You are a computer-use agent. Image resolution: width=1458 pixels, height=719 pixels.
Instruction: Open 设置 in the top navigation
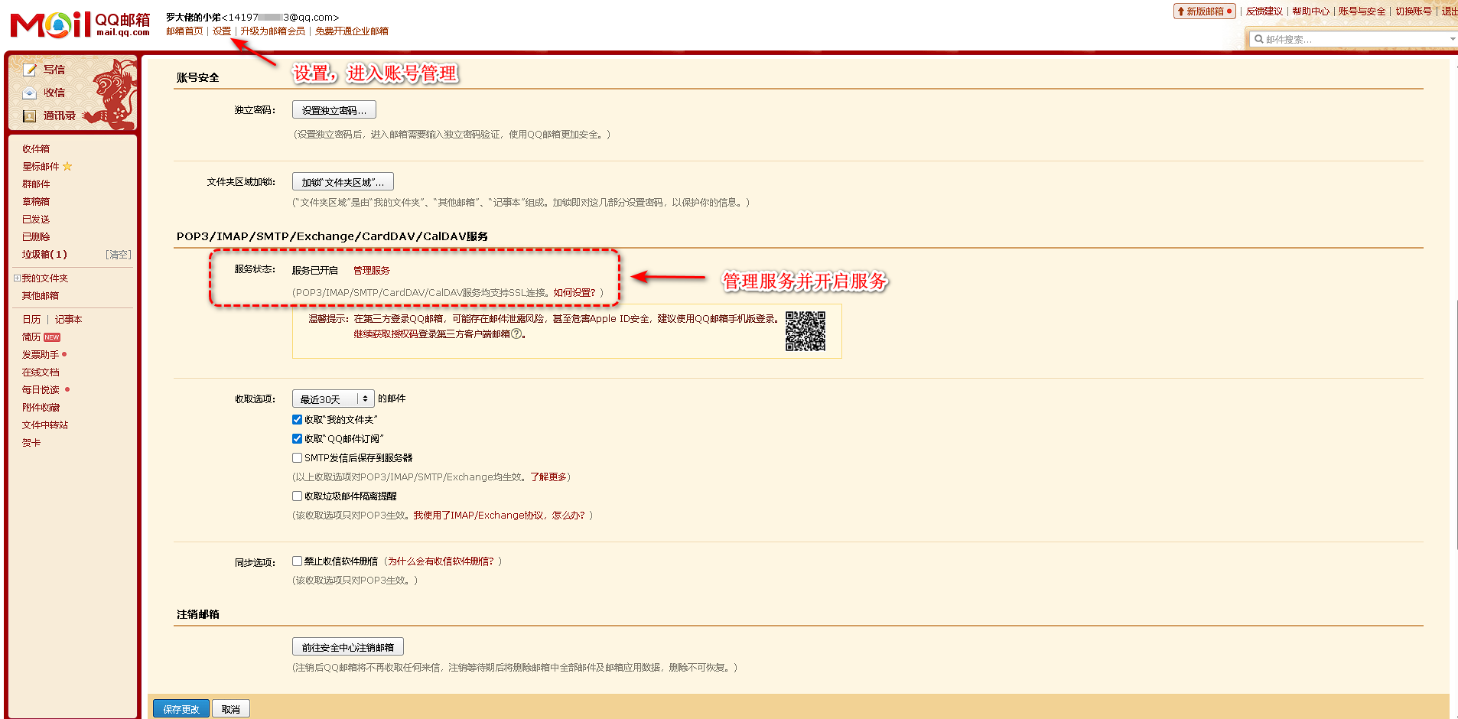(x=222, y=31)
